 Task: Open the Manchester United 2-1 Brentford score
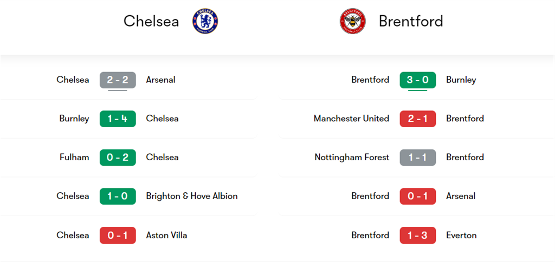point(418,119)
